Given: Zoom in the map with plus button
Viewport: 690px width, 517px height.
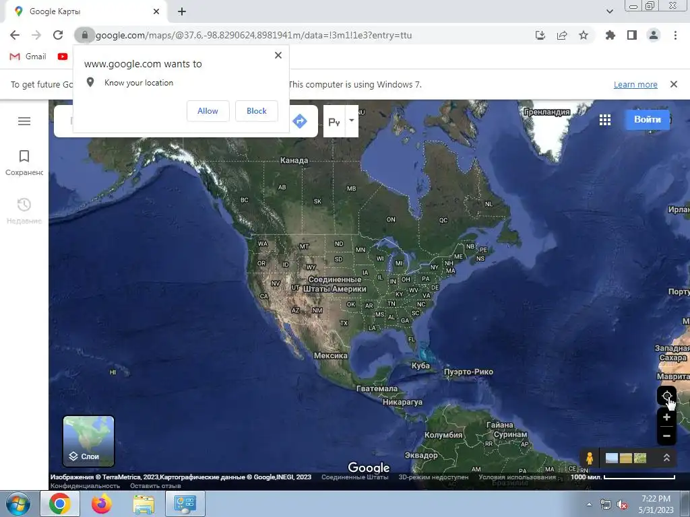Looking at the screenshot, I should (x=666, y=417).
